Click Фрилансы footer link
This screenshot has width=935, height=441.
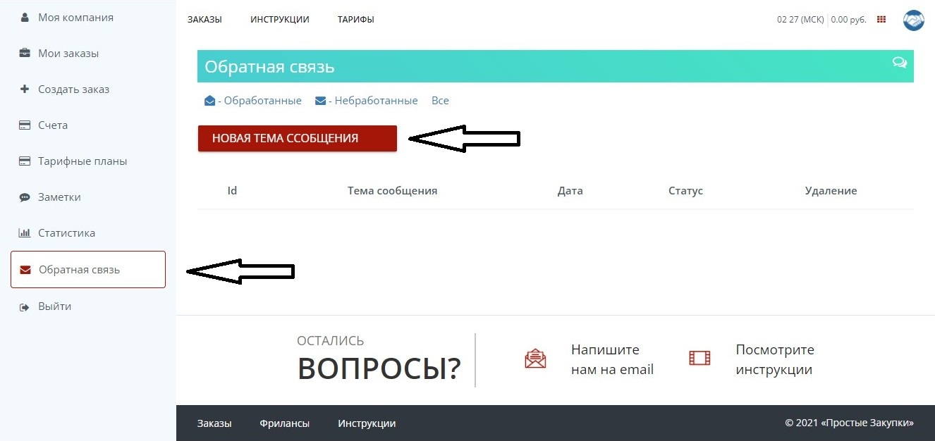coord(285,423)
